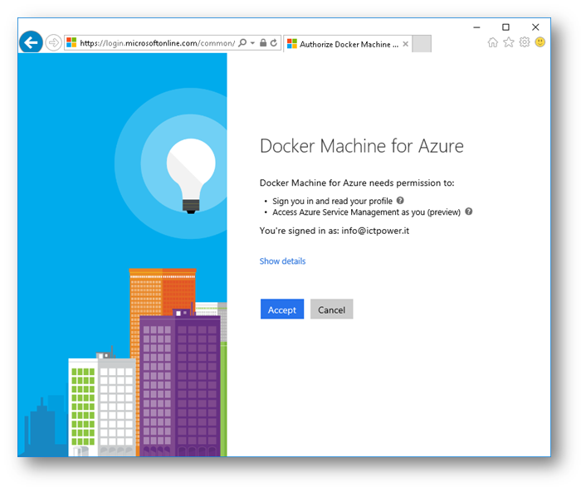Viewport: 586px width, 492px height.
Task: Close the Authorize Docker Machine tab
Action: [406, 44]
